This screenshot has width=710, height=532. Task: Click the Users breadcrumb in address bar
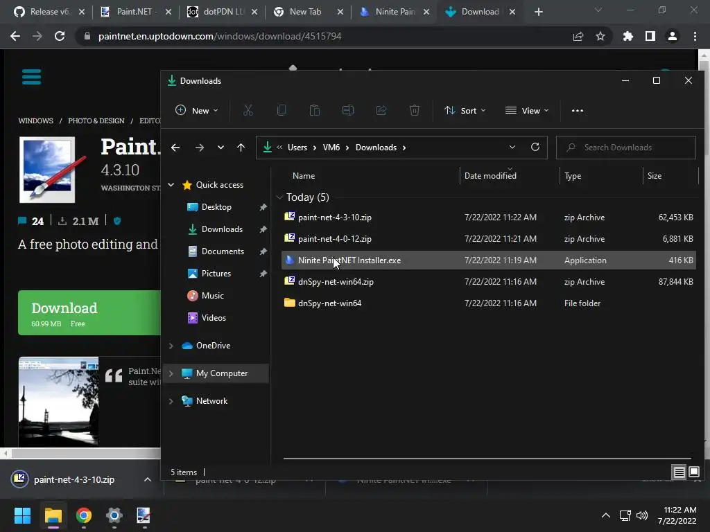[x=297, y=148]
